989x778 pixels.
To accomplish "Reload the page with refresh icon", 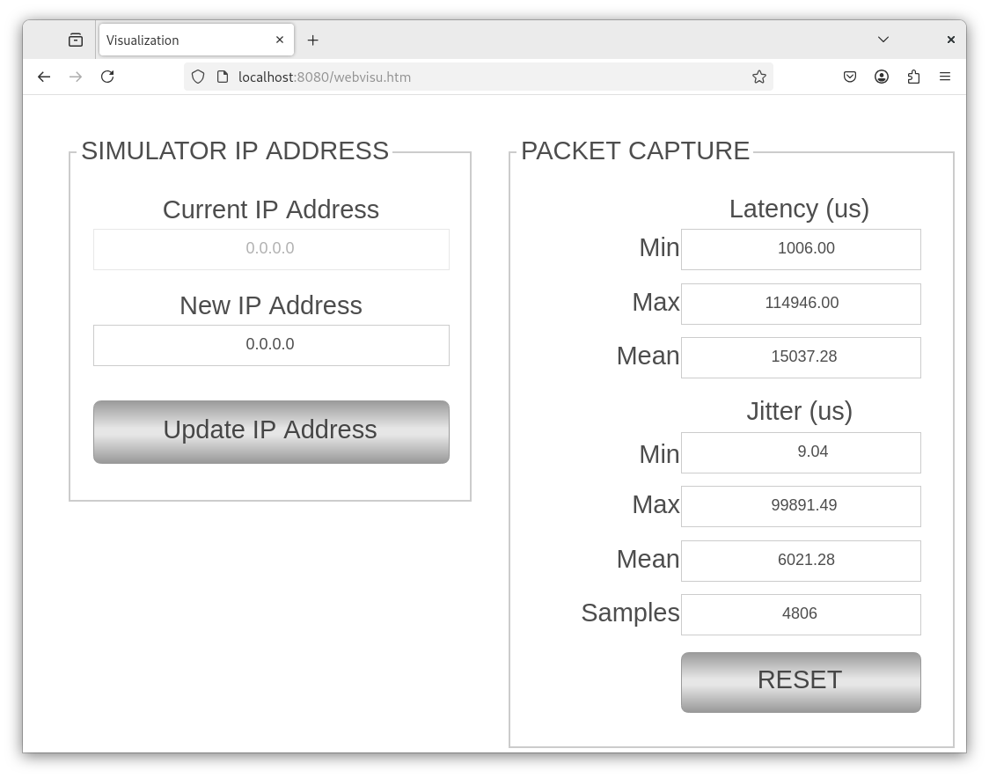I will pos(107,77).
